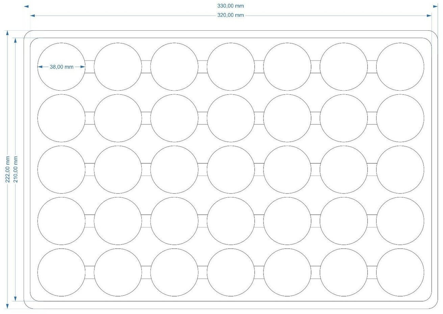Select the top-right circle in the grid
Image resolution: width=443 pixels, height=314 pixels.
click(x=400, y=67)
